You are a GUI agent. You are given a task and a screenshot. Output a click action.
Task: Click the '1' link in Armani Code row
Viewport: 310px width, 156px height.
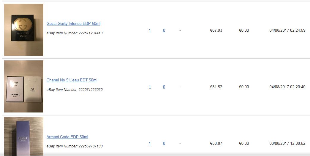point(150,143)
